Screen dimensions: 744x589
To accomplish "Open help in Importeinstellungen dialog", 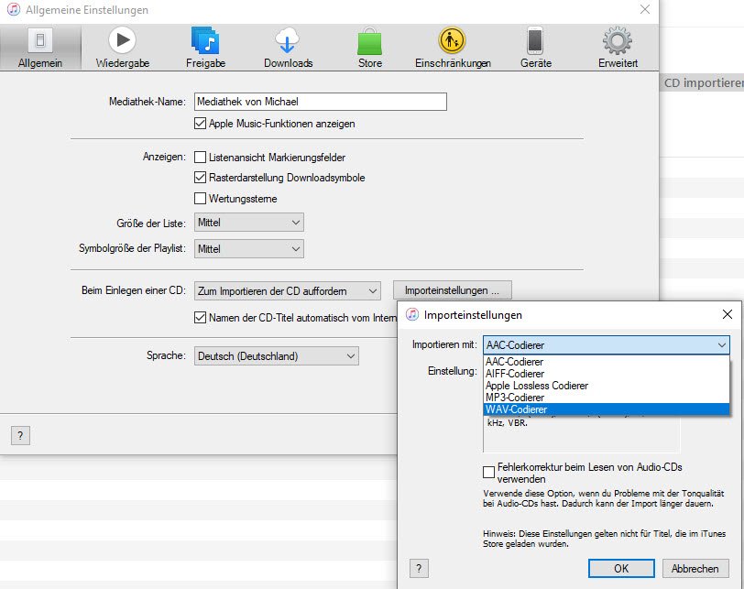I will tap(419, 568).
